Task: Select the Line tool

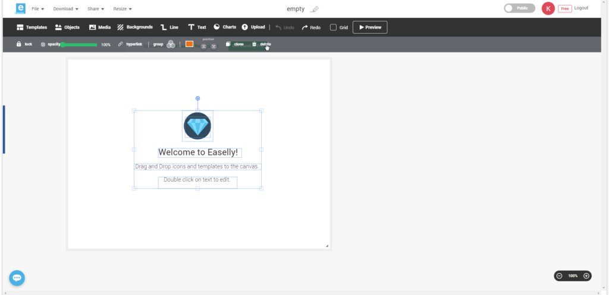Action: (x=169, y=27)
